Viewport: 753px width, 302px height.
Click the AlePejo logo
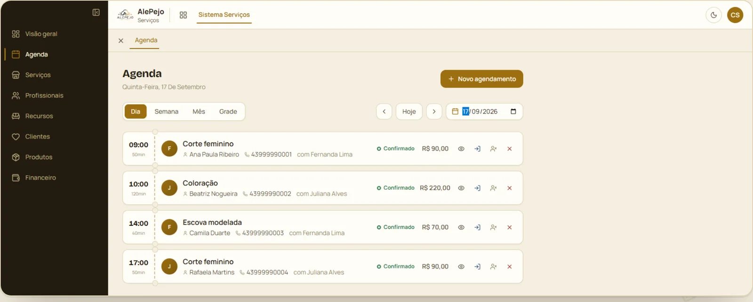point(125,15)
